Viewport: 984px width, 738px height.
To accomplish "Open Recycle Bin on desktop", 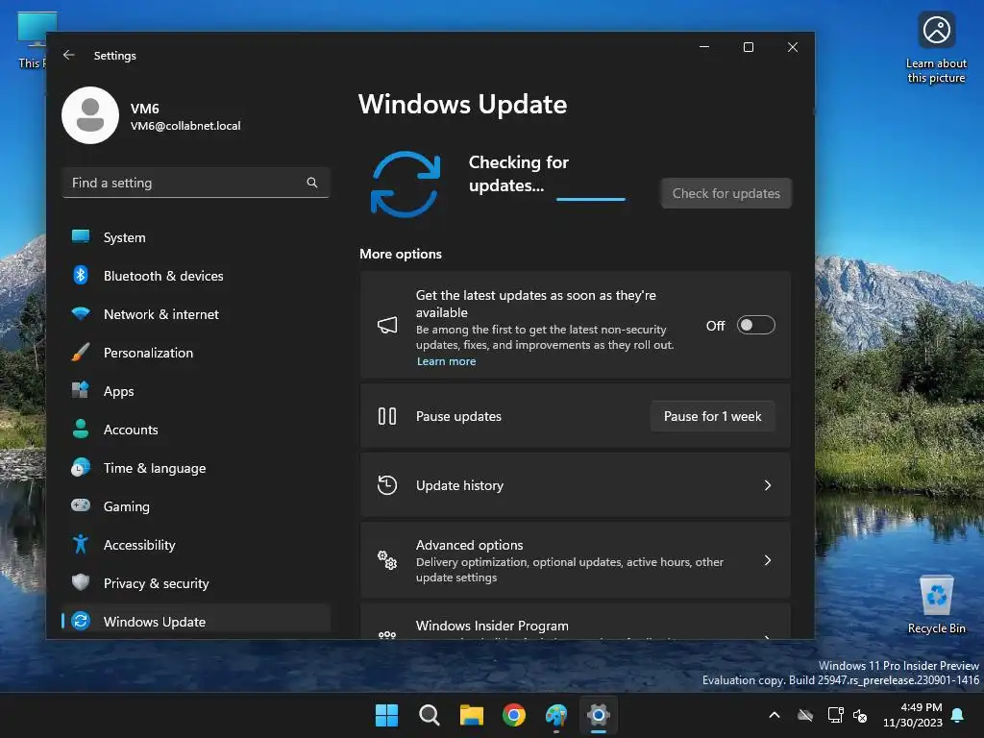I will coord(936,604).
